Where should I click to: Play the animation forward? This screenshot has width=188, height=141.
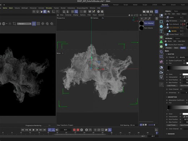(x=34, y=130)
